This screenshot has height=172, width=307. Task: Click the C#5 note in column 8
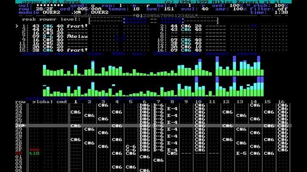tap(172, 153)
